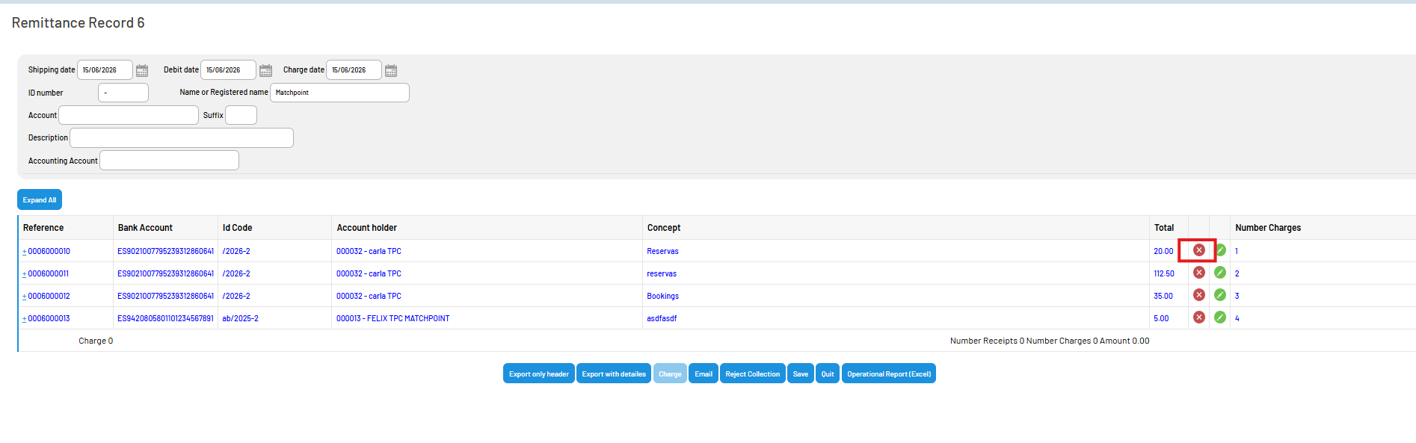
Task: Click the Charge button
Action: pyautogui.click(x=670, y=374)
